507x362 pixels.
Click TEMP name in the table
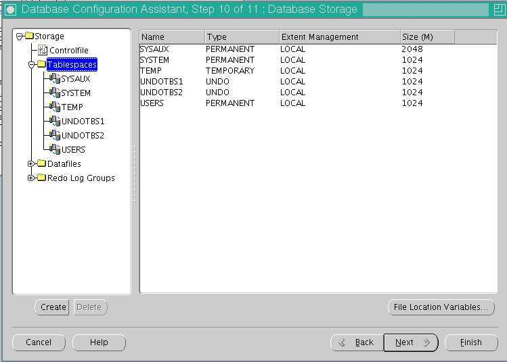[x=151, y=71]
